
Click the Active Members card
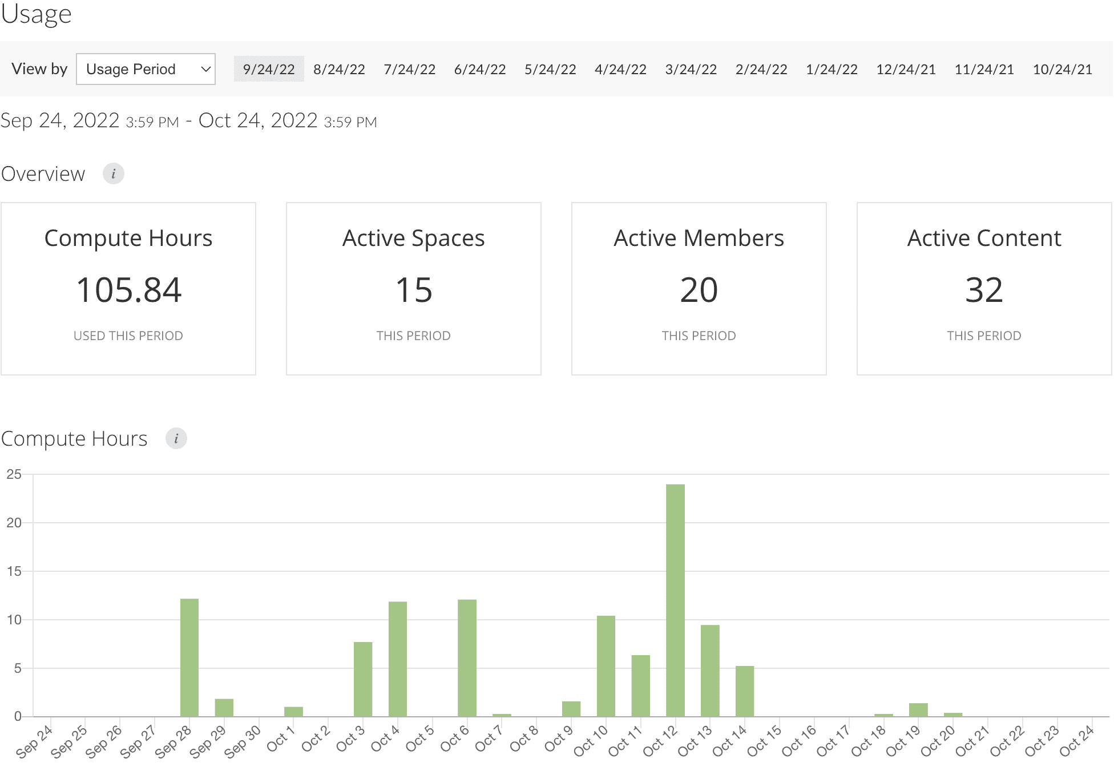point(699,289)
